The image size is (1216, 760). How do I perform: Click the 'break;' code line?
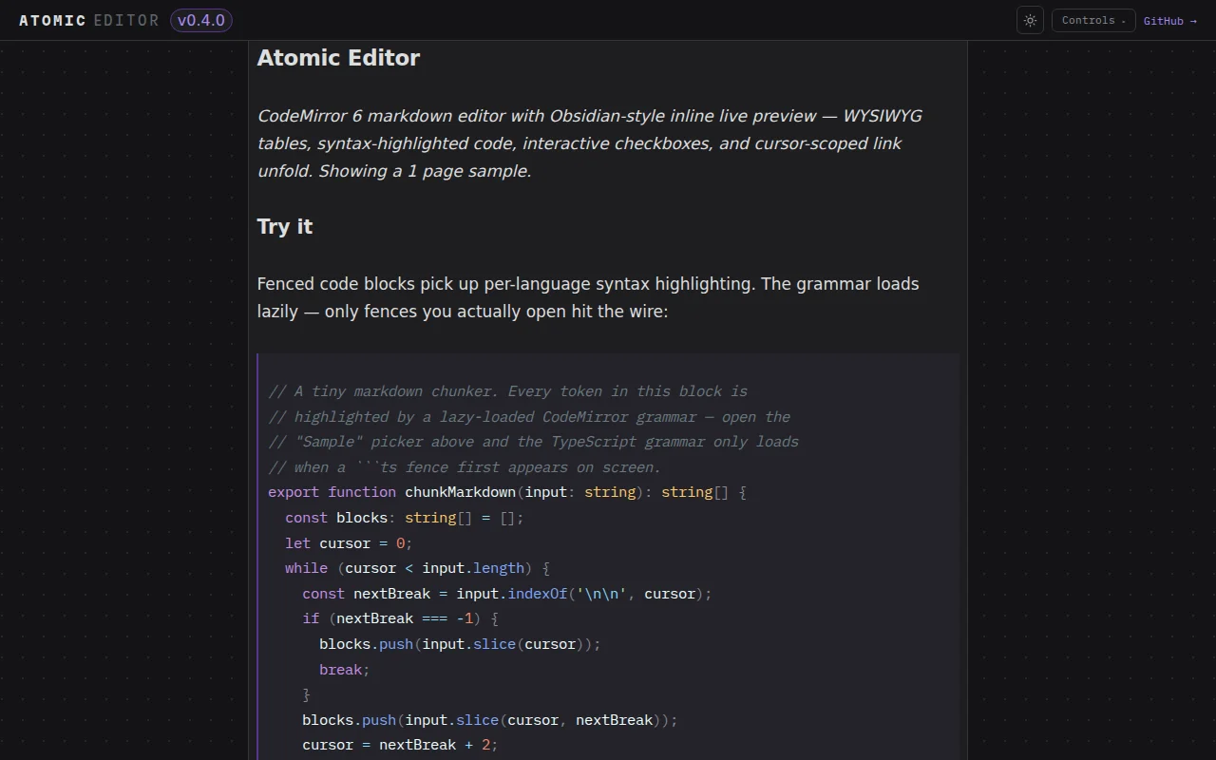point(344,669)
